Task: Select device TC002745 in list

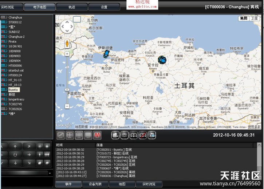Action: [x=15, y=104]
